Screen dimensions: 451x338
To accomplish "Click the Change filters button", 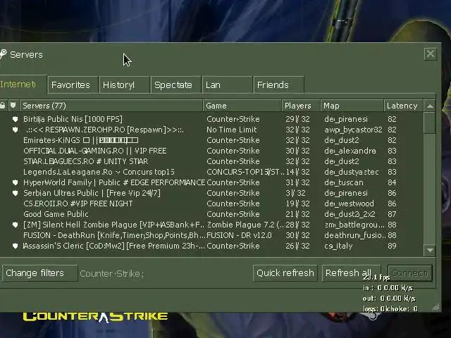I will coord(39,273).
